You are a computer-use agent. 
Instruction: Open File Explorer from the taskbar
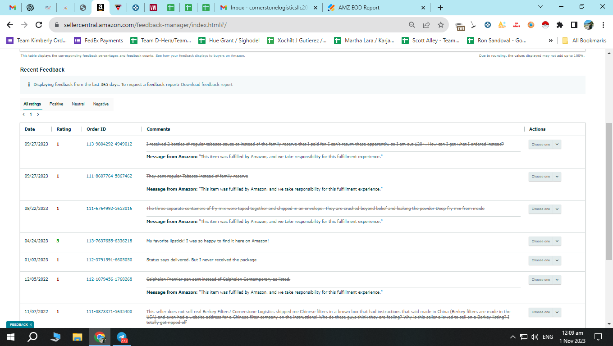pyautogui.click(x=78, y=337)
